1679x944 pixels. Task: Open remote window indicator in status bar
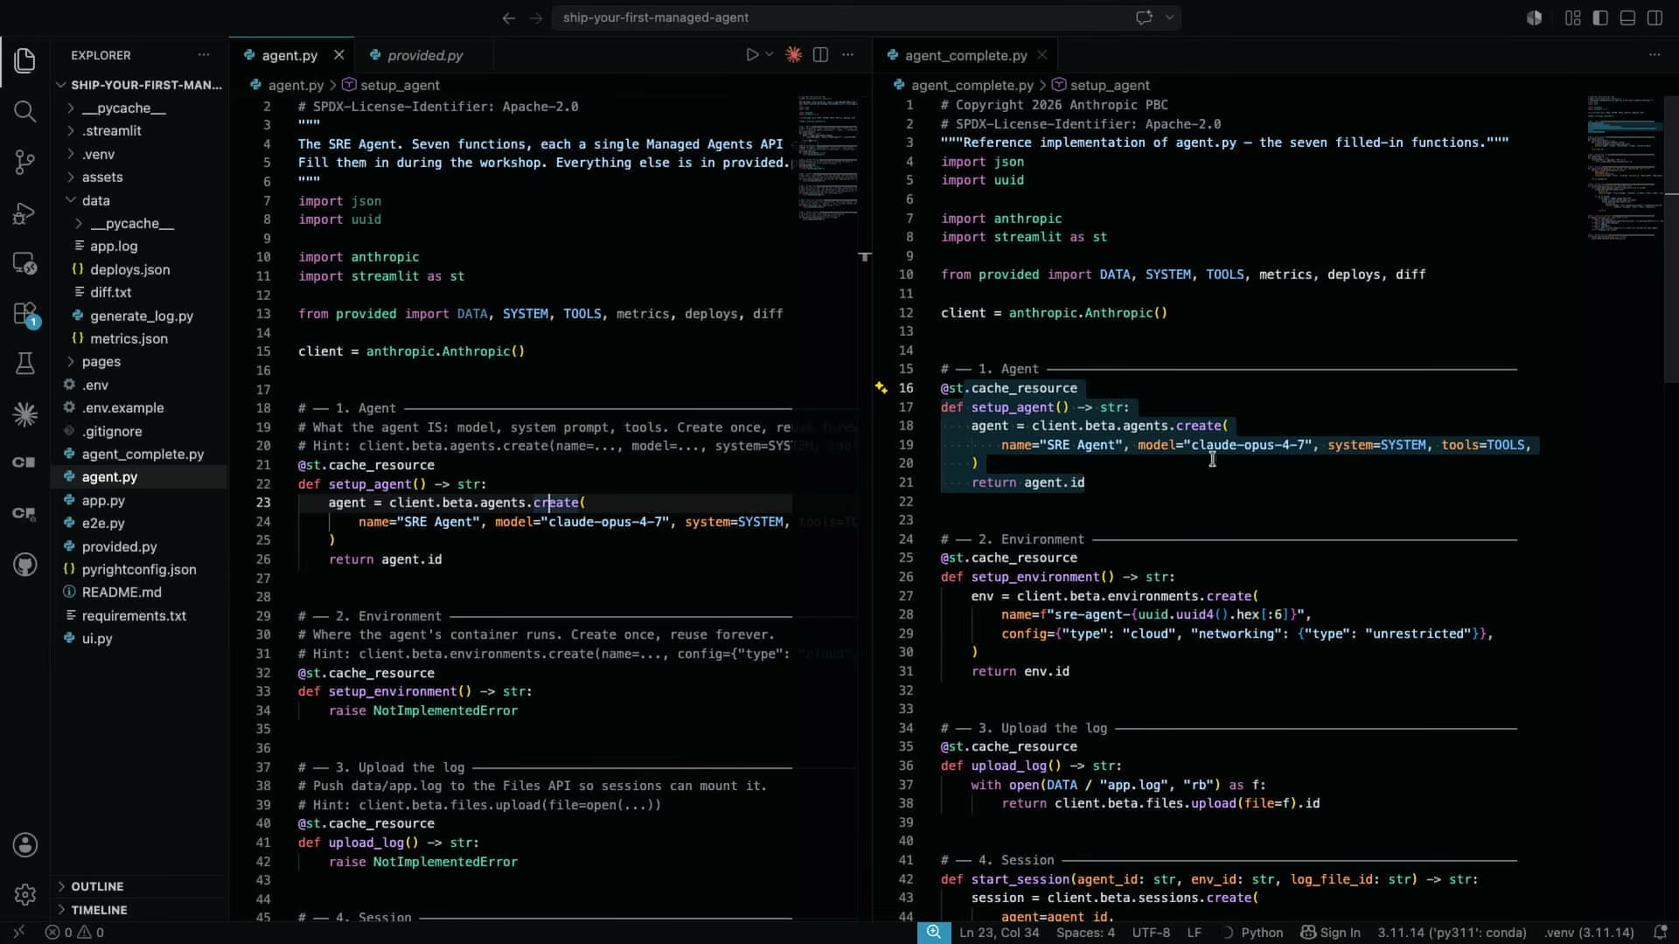click(x=18, y=933)
